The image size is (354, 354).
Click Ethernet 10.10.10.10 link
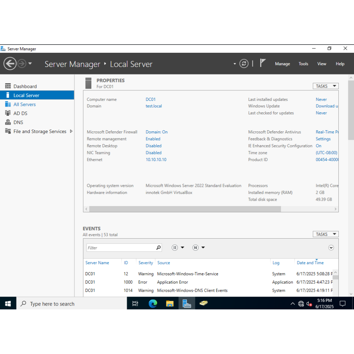(x=156, y=160)
